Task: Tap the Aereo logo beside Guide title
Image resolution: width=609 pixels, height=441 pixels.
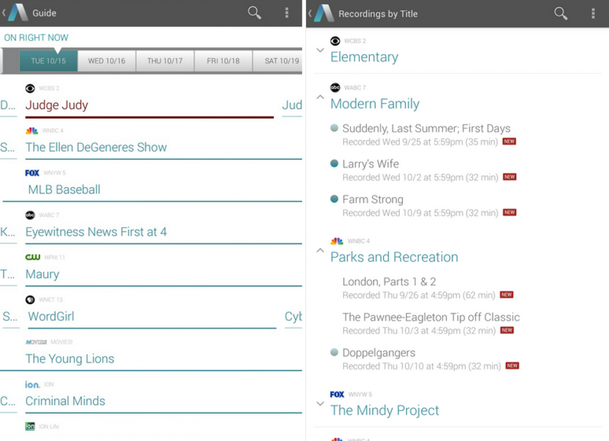Action: (x=18, y=13)
